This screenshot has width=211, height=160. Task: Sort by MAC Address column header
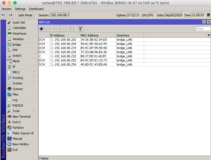98,35
